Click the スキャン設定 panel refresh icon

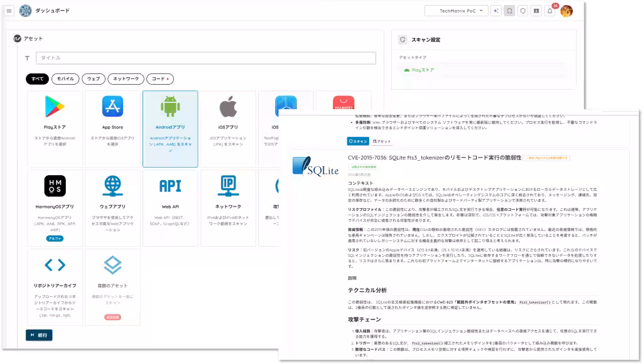coord(403,40)
